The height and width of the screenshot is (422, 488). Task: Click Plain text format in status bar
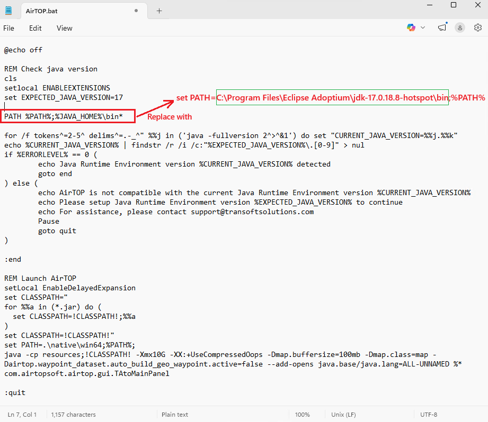tap(175, 415)
